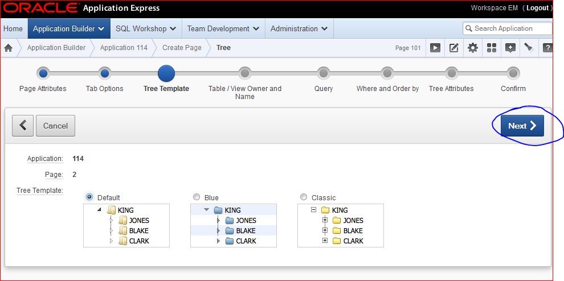Expand CLARK triangle in Default tree
This screenshot has width=564, height=281.
click(x=111, y=241)
